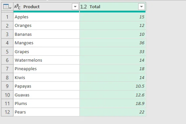This screenshot has height=124, width=186.
Task: Select the Total value 14 for Kiwis
Action: (x=113, y=77)
